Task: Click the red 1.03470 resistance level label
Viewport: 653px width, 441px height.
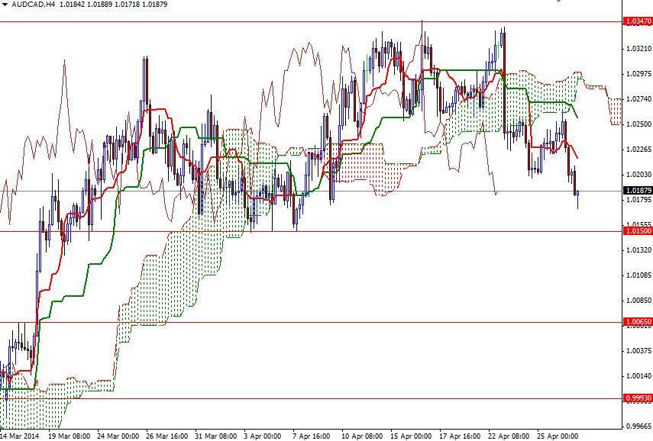Action: pyautogui.click(x=636, y=22)
